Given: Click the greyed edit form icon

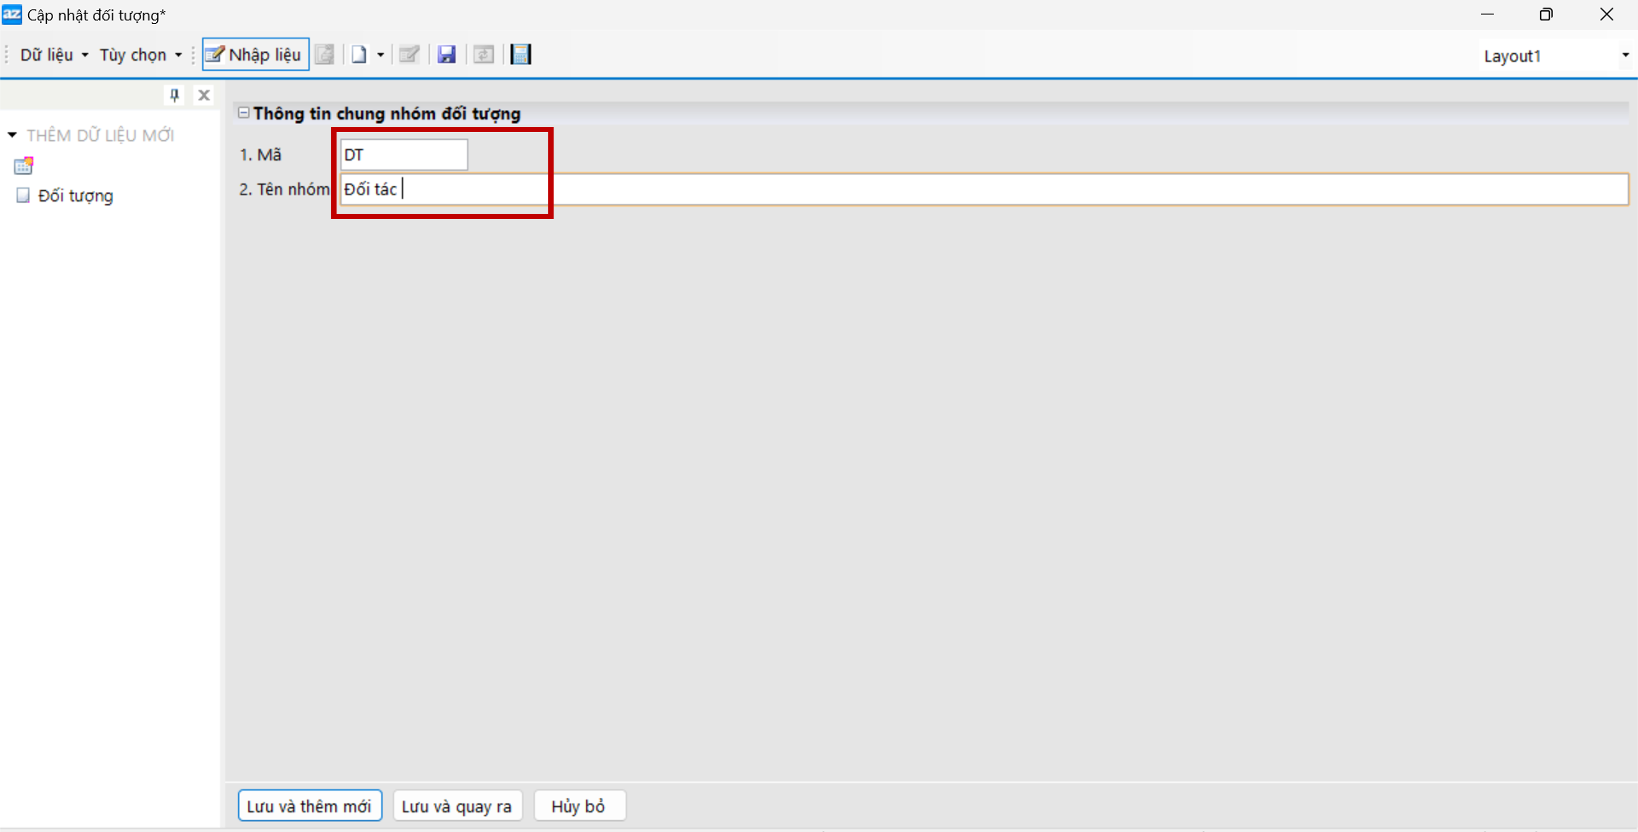Looking at the screenshot, I should tap(409, 55).
